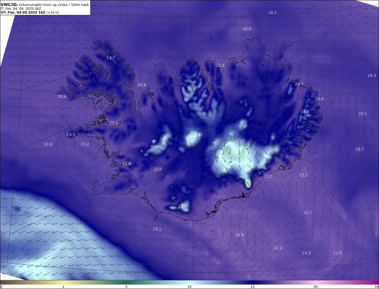Image resolution: width=379 pixels, height=289 pixels.
Task: Select the 30 tick label on color scale
Action: tap(316, 287)
